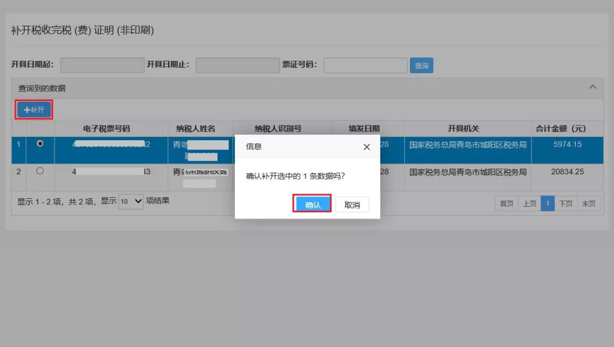The width and height of the screenshot is (614, 347).
Task: Select the row with amount 20834.25
Action: (567, 172)
